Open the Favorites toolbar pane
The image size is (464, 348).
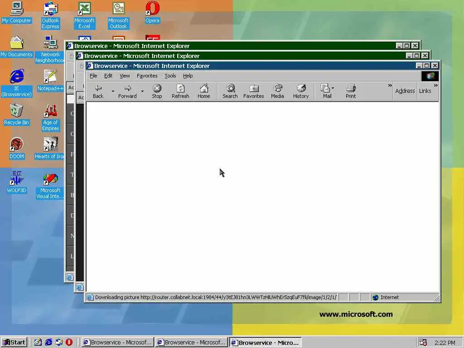click(x=254, y=91)
